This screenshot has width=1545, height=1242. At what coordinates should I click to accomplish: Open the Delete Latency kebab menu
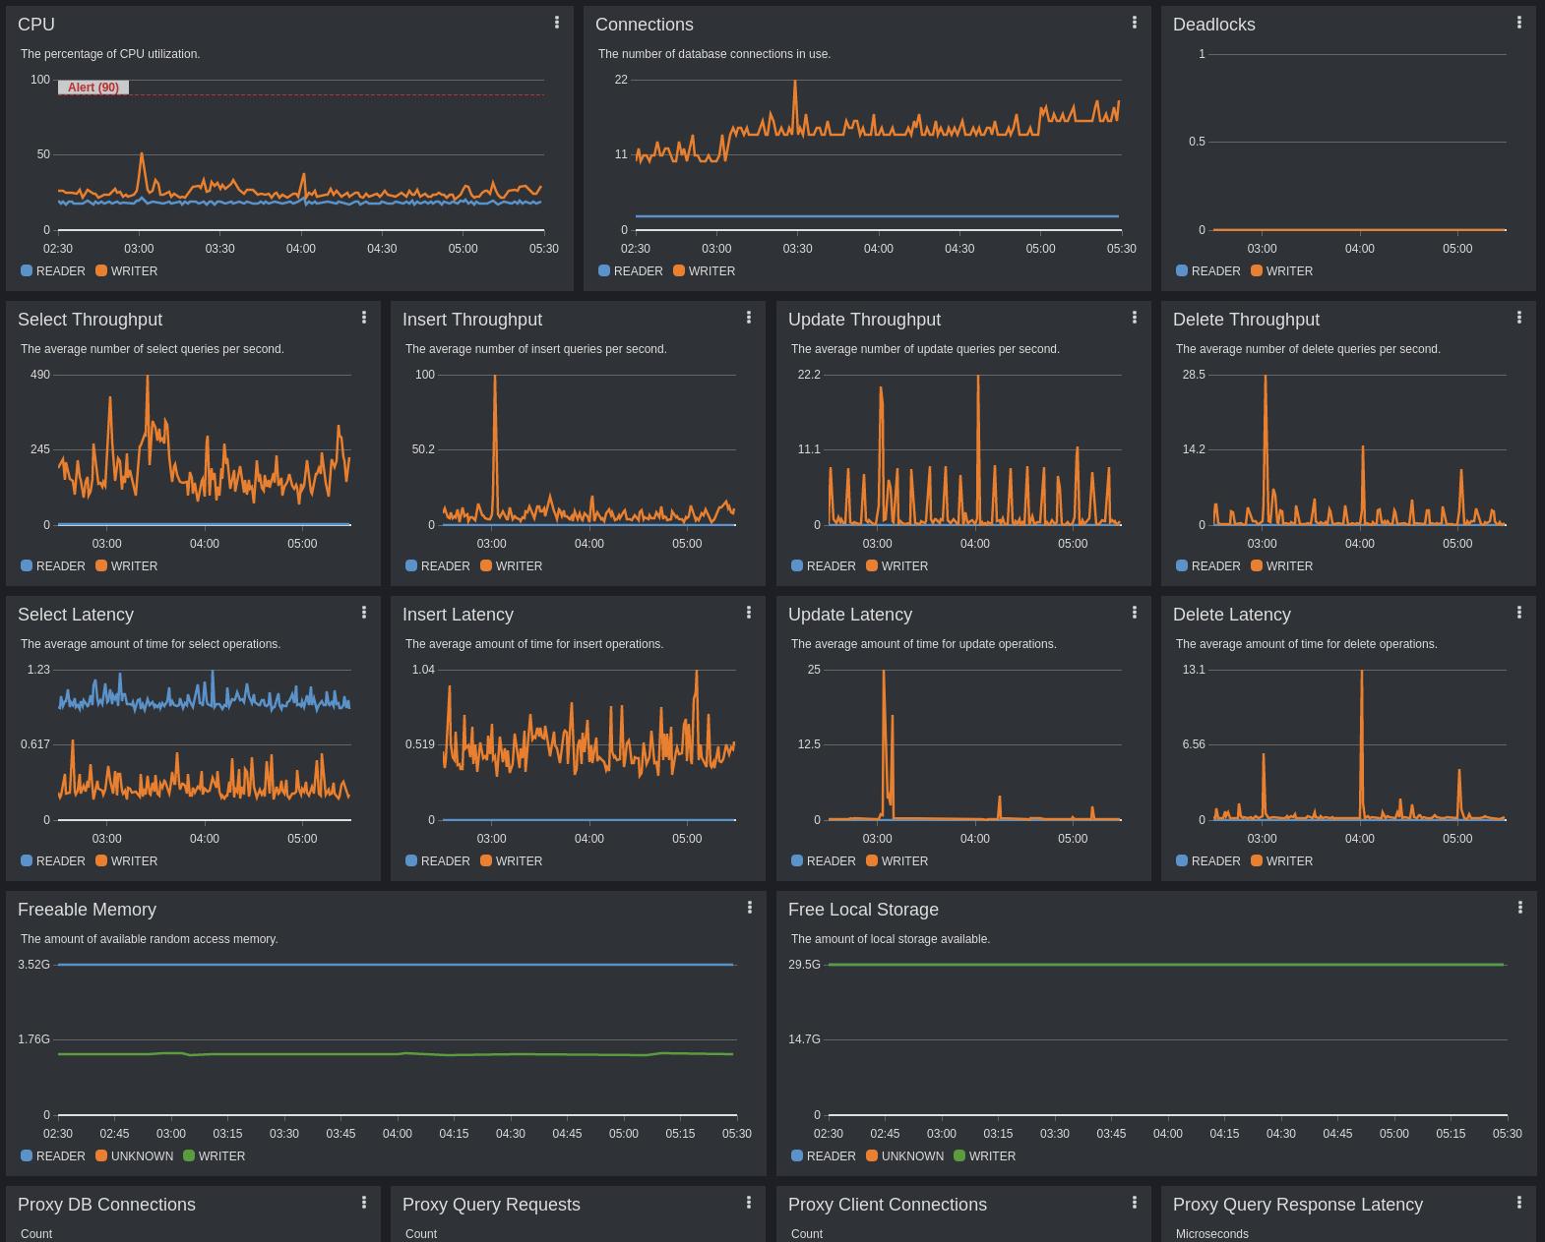(x=1519, y=612)
